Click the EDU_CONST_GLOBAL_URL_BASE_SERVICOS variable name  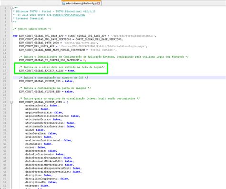(45, 39)
